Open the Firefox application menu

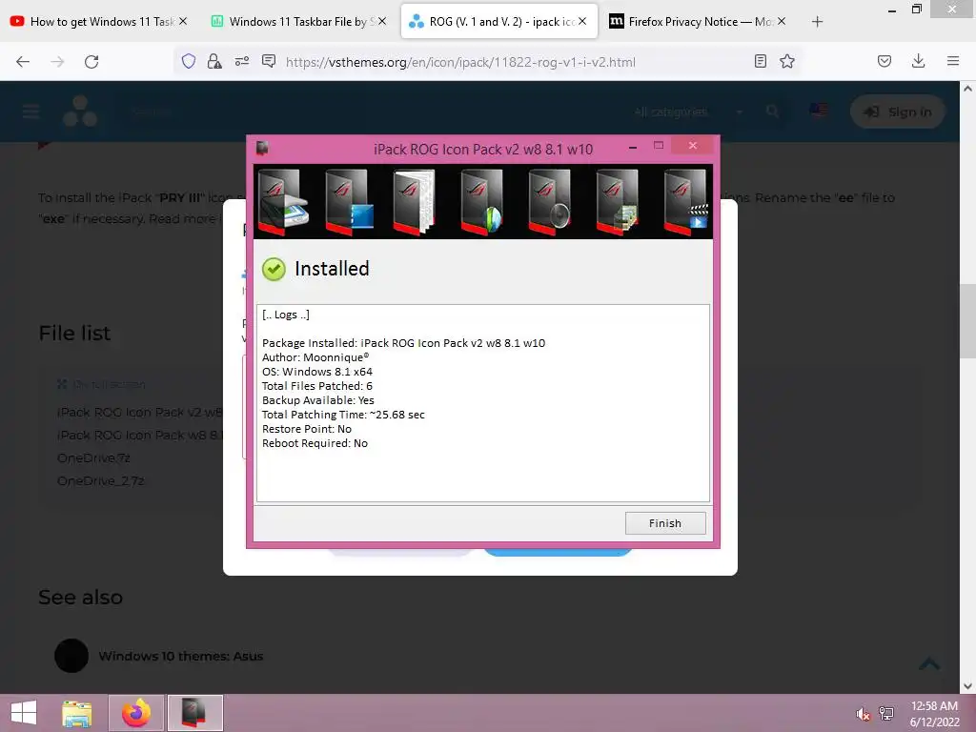[x=953, y=61]
